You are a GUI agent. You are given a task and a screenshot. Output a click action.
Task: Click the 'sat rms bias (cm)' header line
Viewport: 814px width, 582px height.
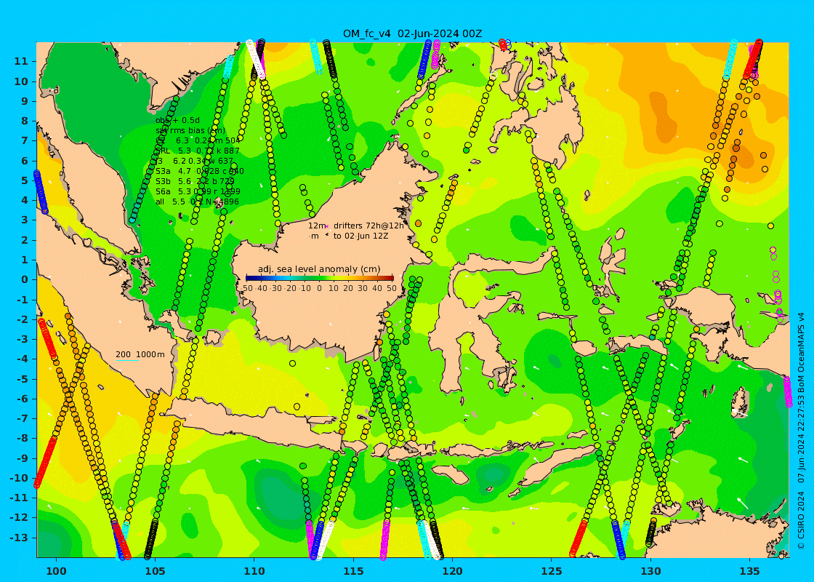coord(190,130)
